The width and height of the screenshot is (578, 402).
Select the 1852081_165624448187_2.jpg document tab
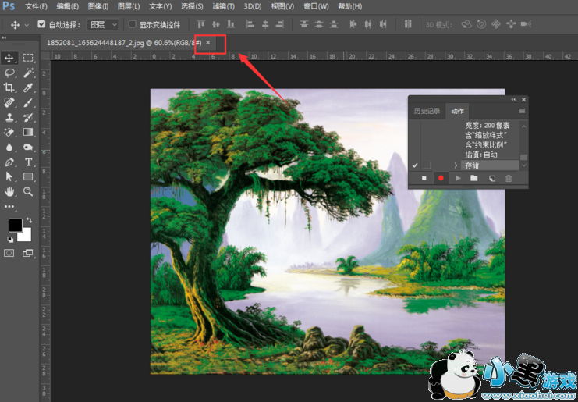click(124, 43)
